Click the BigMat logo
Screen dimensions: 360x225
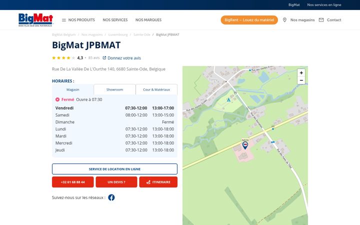click(x=35, y=19)
